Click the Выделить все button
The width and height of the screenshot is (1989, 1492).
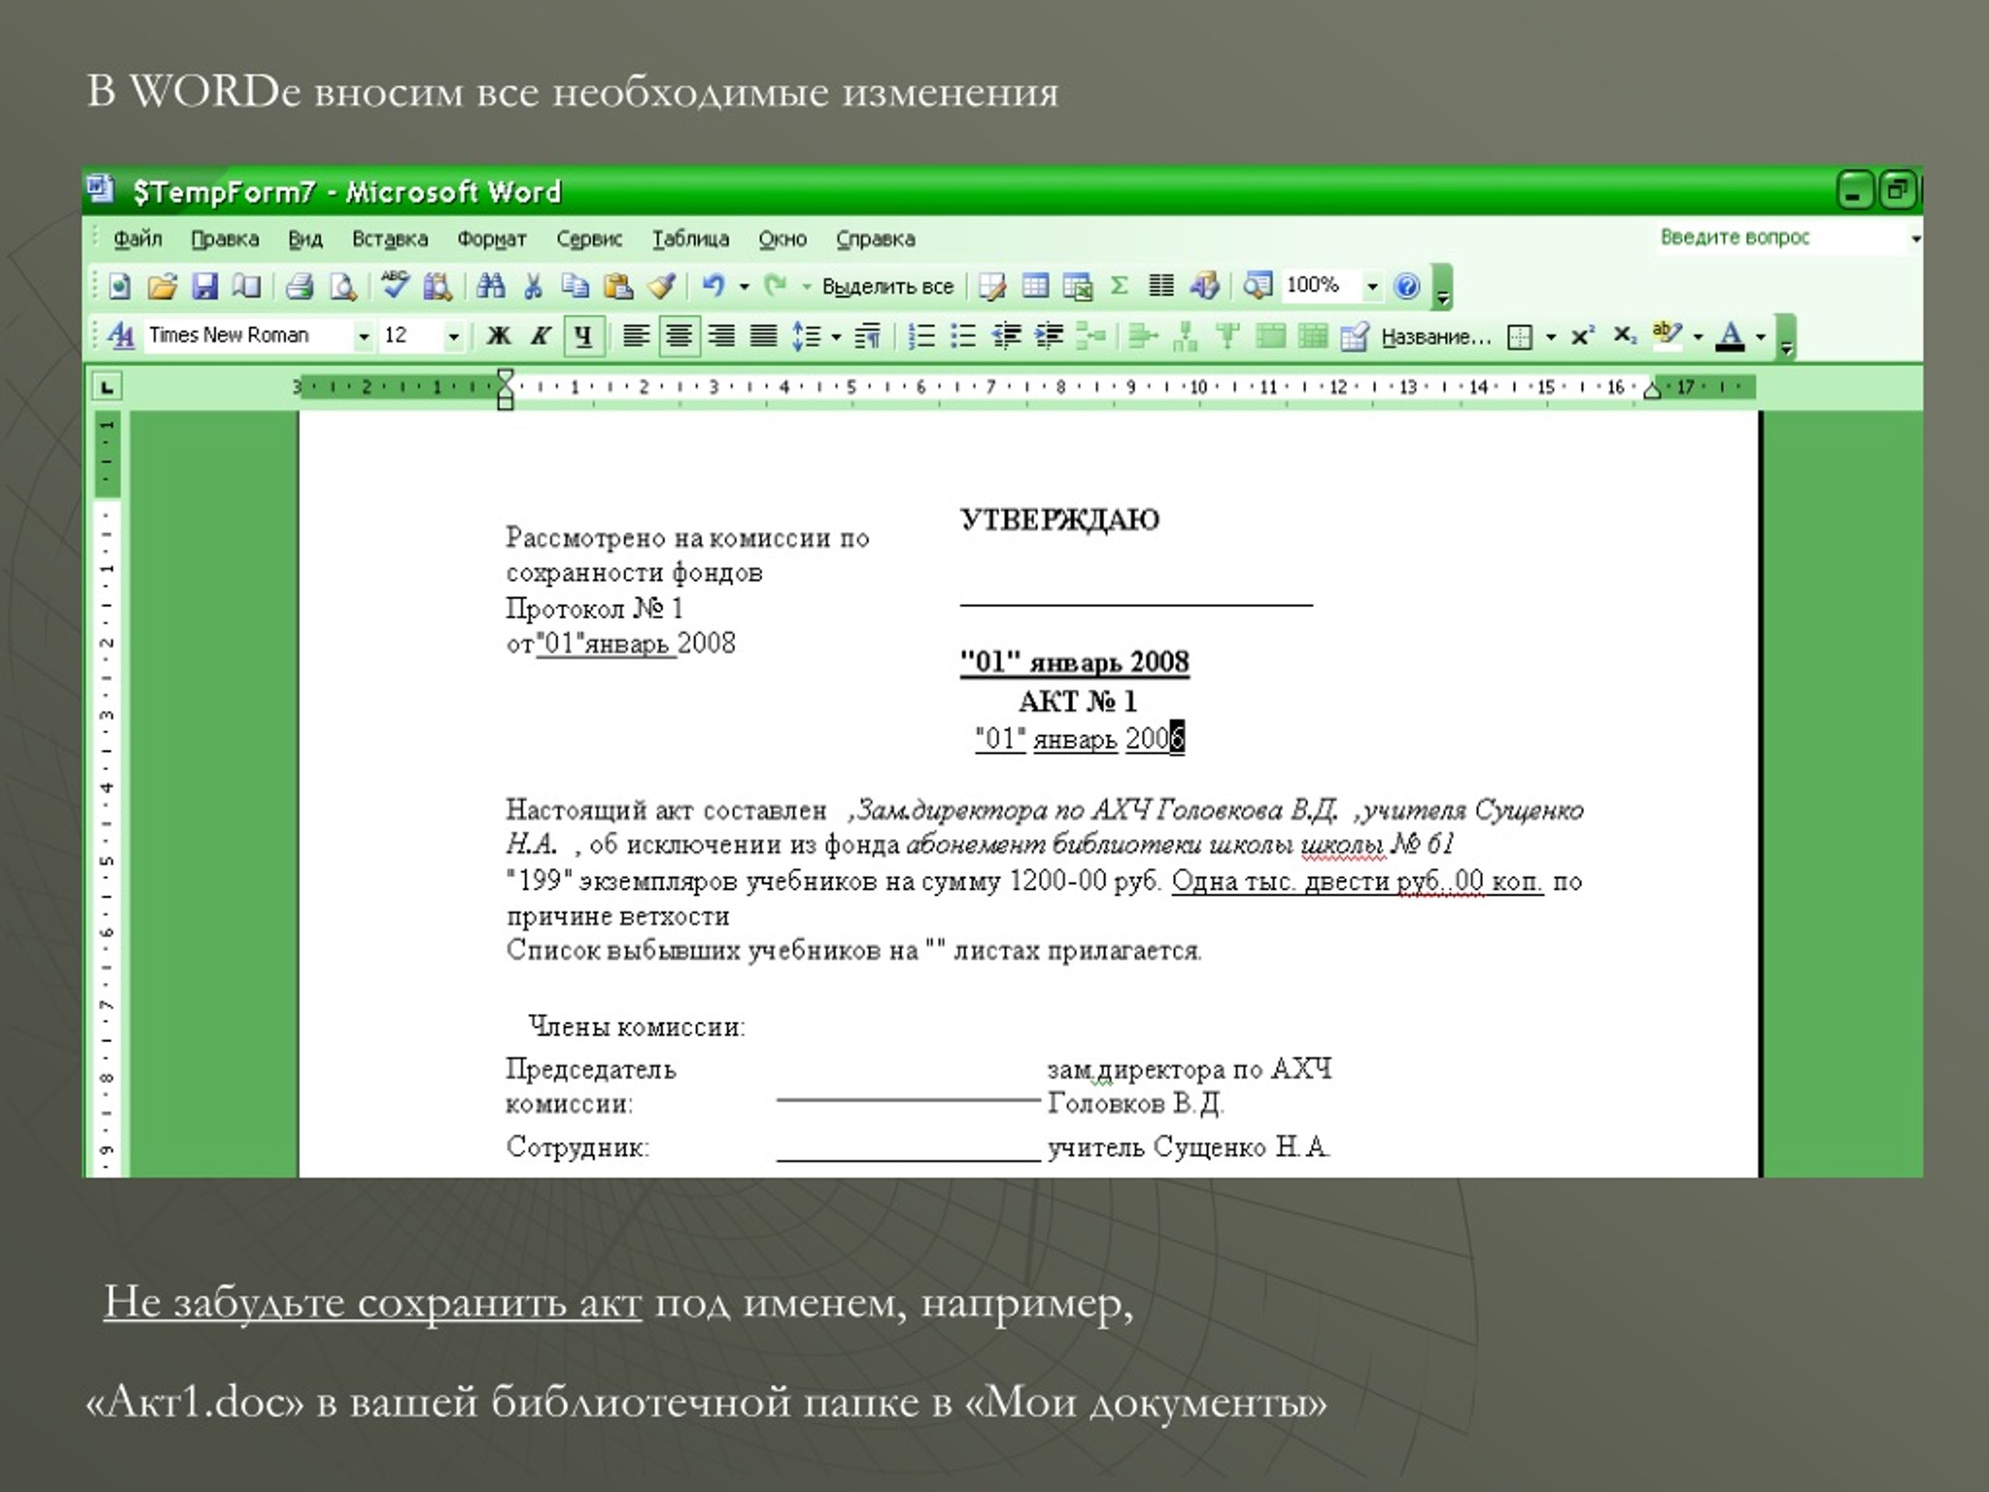887,287
